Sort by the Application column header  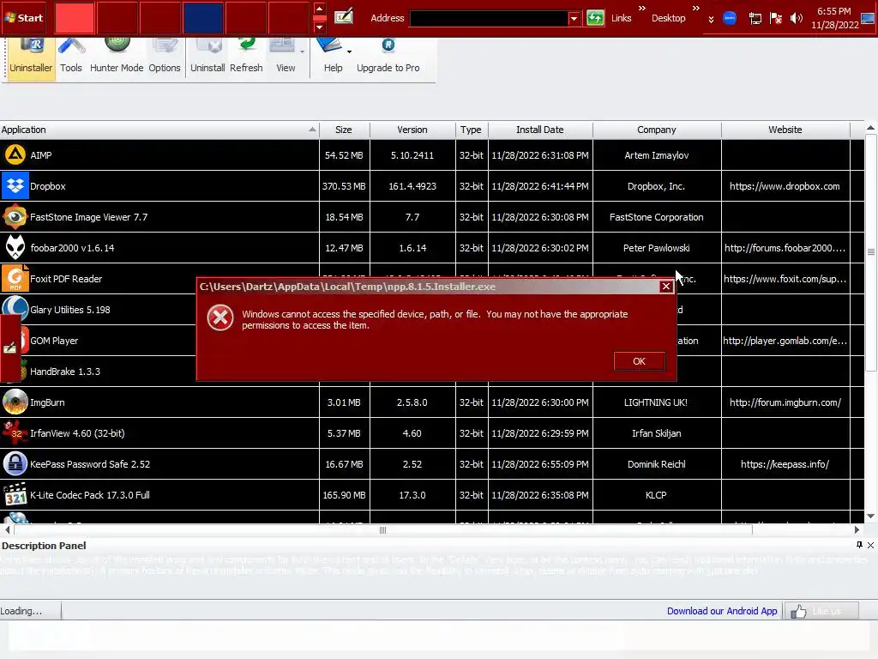pyautogui.click(x=159, y=130)
